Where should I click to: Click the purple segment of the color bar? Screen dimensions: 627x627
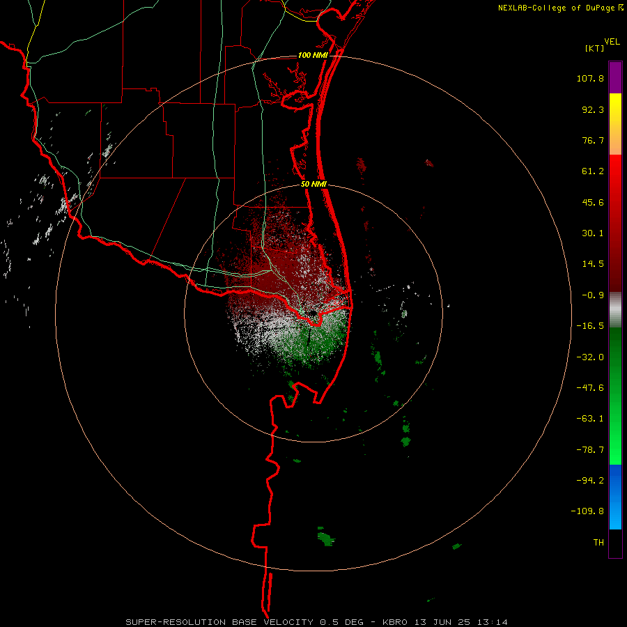tap(615, 77)
